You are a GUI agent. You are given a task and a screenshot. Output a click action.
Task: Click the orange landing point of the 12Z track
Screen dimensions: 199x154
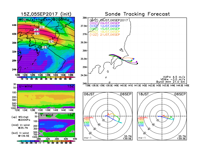tap(133, 59)
